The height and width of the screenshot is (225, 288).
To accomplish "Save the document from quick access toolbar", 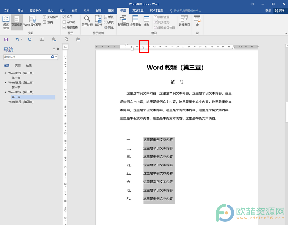I will point(6,39).
